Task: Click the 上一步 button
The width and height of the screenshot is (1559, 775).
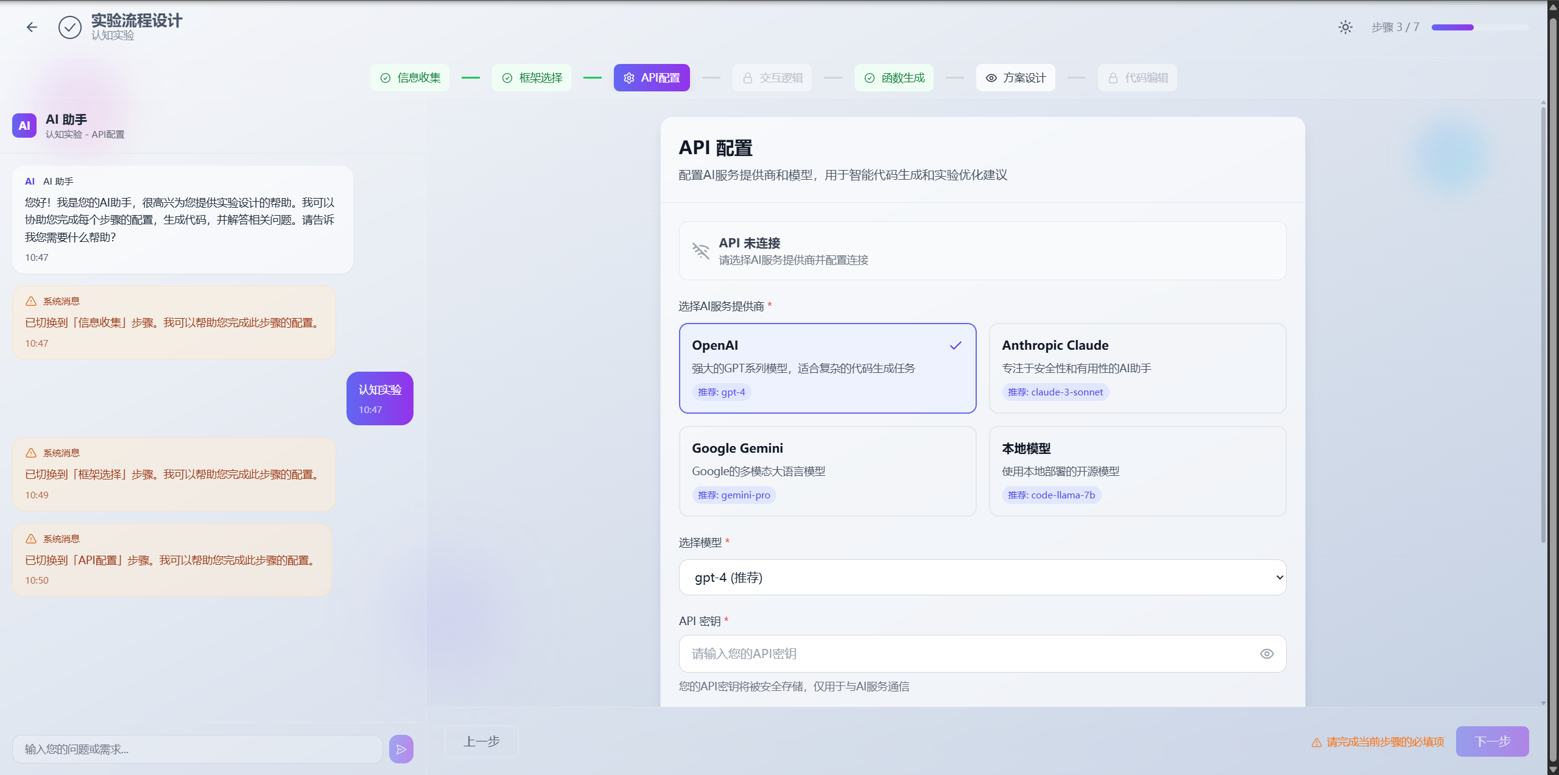Action: (x=481, y=741)
